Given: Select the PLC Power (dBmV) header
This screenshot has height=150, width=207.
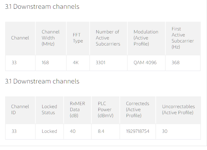Looking at the screenshot, I should 106,110.
